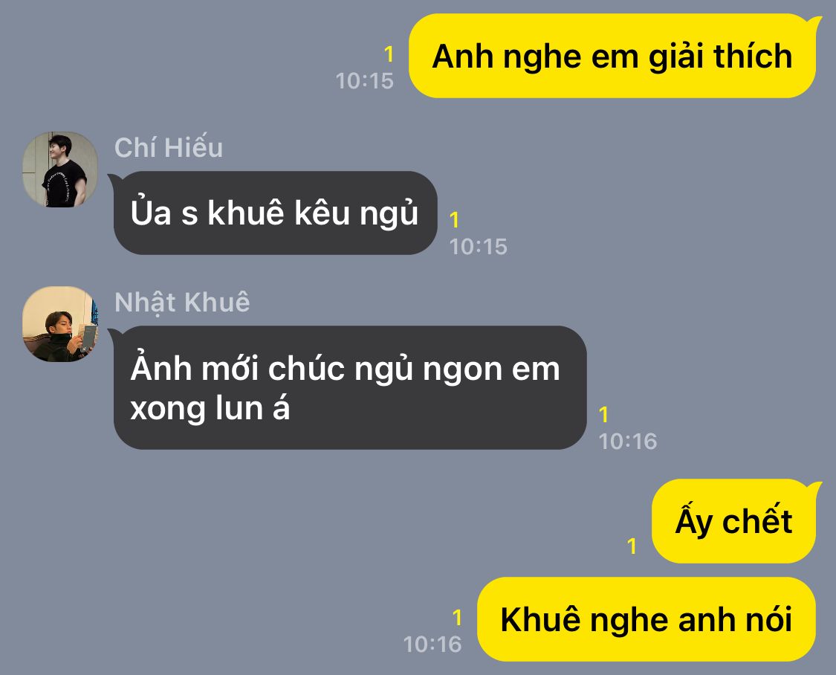
Task: Click 10:16 timestamp by 'Khuê nghe anh nói'
Action: (432, 644)
